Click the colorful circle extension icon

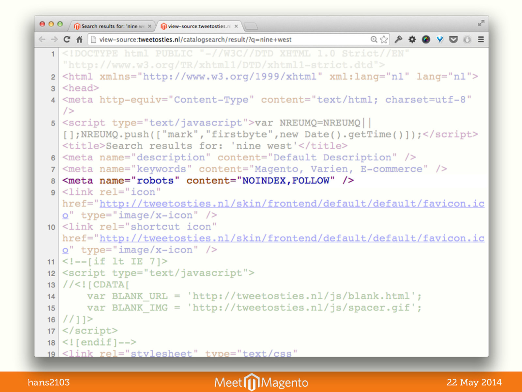pyautogui.click(x=426, y=40)
